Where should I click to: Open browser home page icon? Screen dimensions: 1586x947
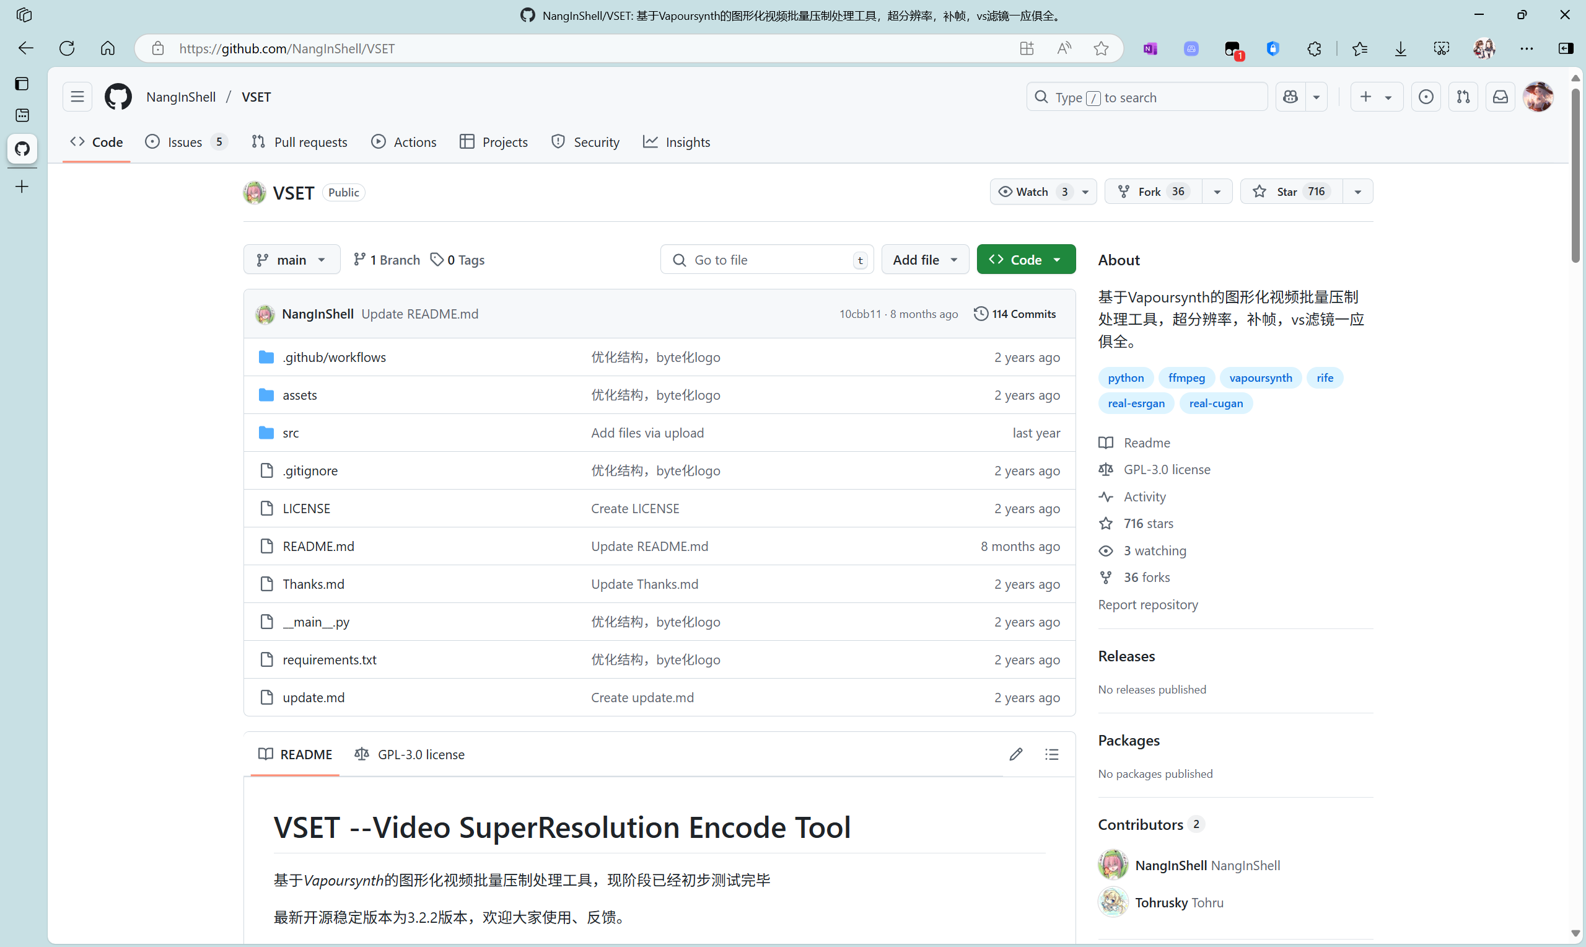[108, 48]
